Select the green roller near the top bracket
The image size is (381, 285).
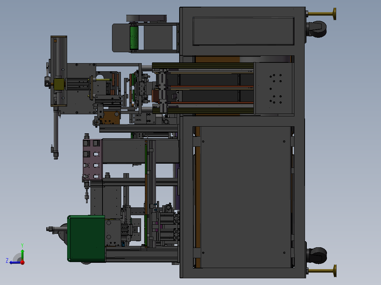point(134,38)
